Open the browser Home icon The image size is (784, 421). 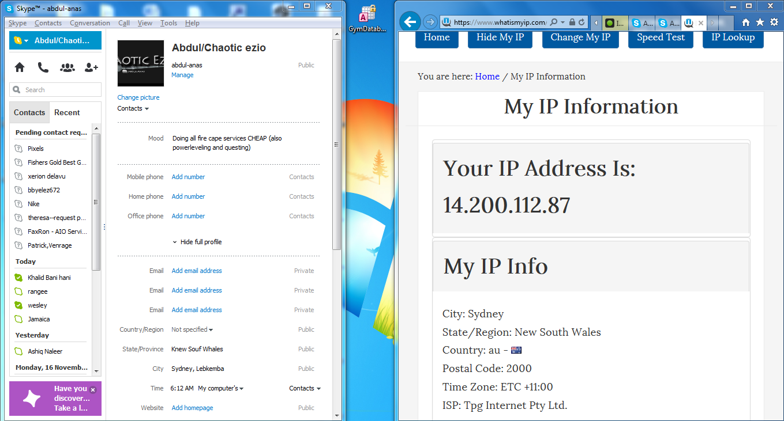(746, 22)
